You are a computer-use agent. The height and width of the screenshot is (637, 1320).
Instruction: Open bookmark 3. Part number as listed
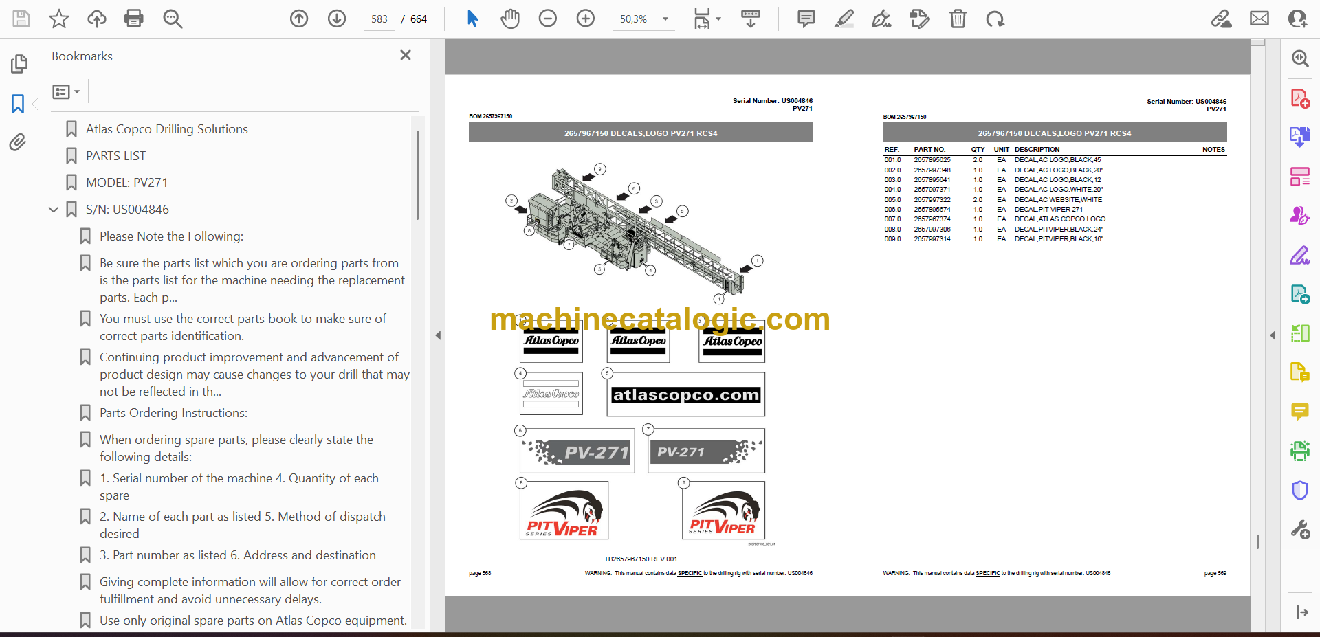(237, 555)
